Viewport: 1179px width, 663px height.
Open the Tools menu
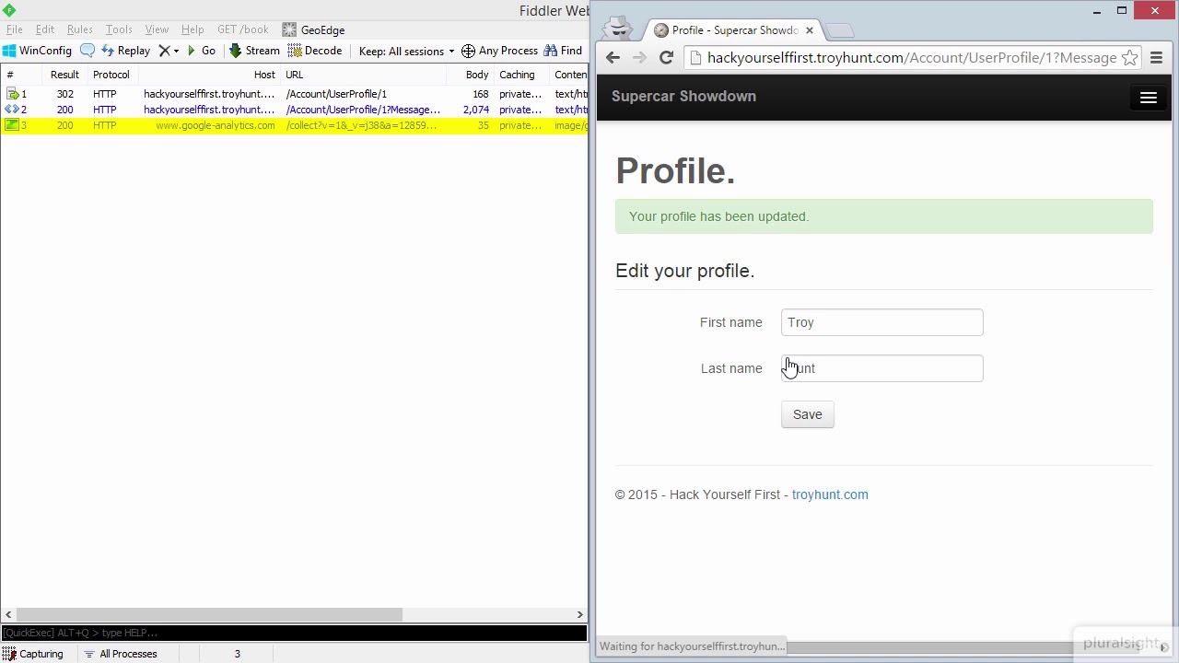tap(119, 29)
